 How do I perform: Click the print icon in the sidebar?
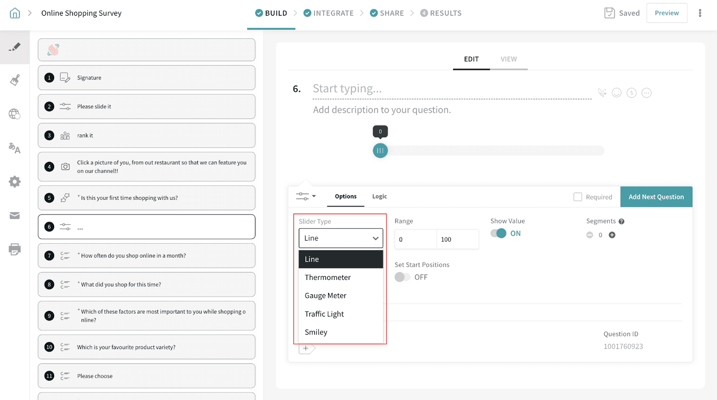[x=15, y=249]
